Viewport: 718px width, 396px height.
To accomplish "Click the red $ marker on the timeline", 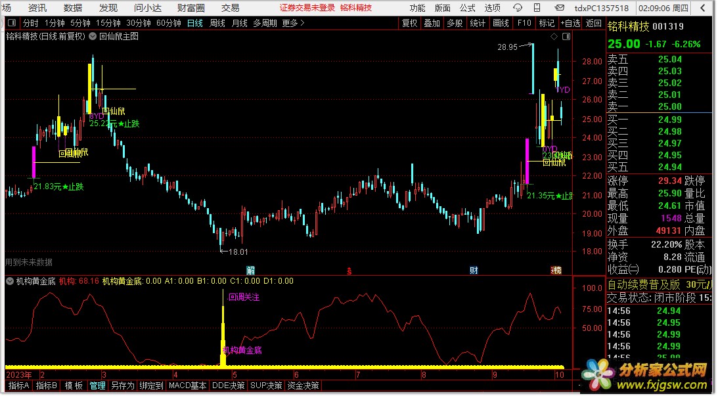I will click(349, 271).
